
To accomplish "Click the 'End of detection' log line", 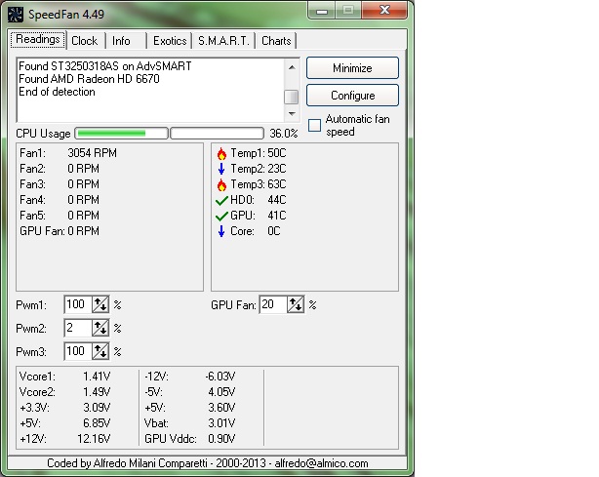I will 57,92.
